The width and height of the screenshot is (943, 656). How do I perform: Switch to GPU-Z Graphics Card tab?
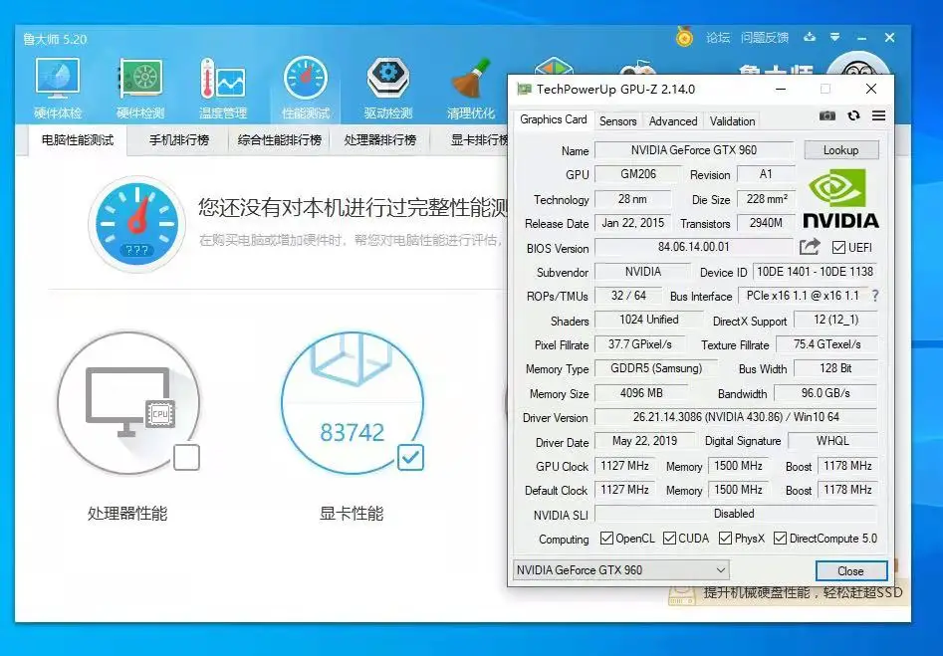(554, 119)
